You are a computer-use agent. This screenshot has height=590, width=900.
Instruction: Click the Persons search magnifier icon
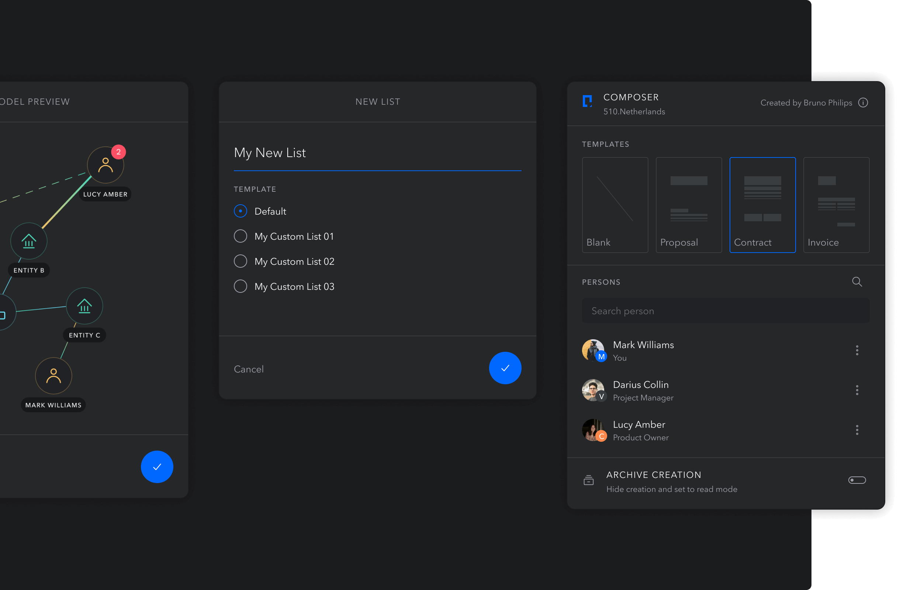tap(857, 282)
